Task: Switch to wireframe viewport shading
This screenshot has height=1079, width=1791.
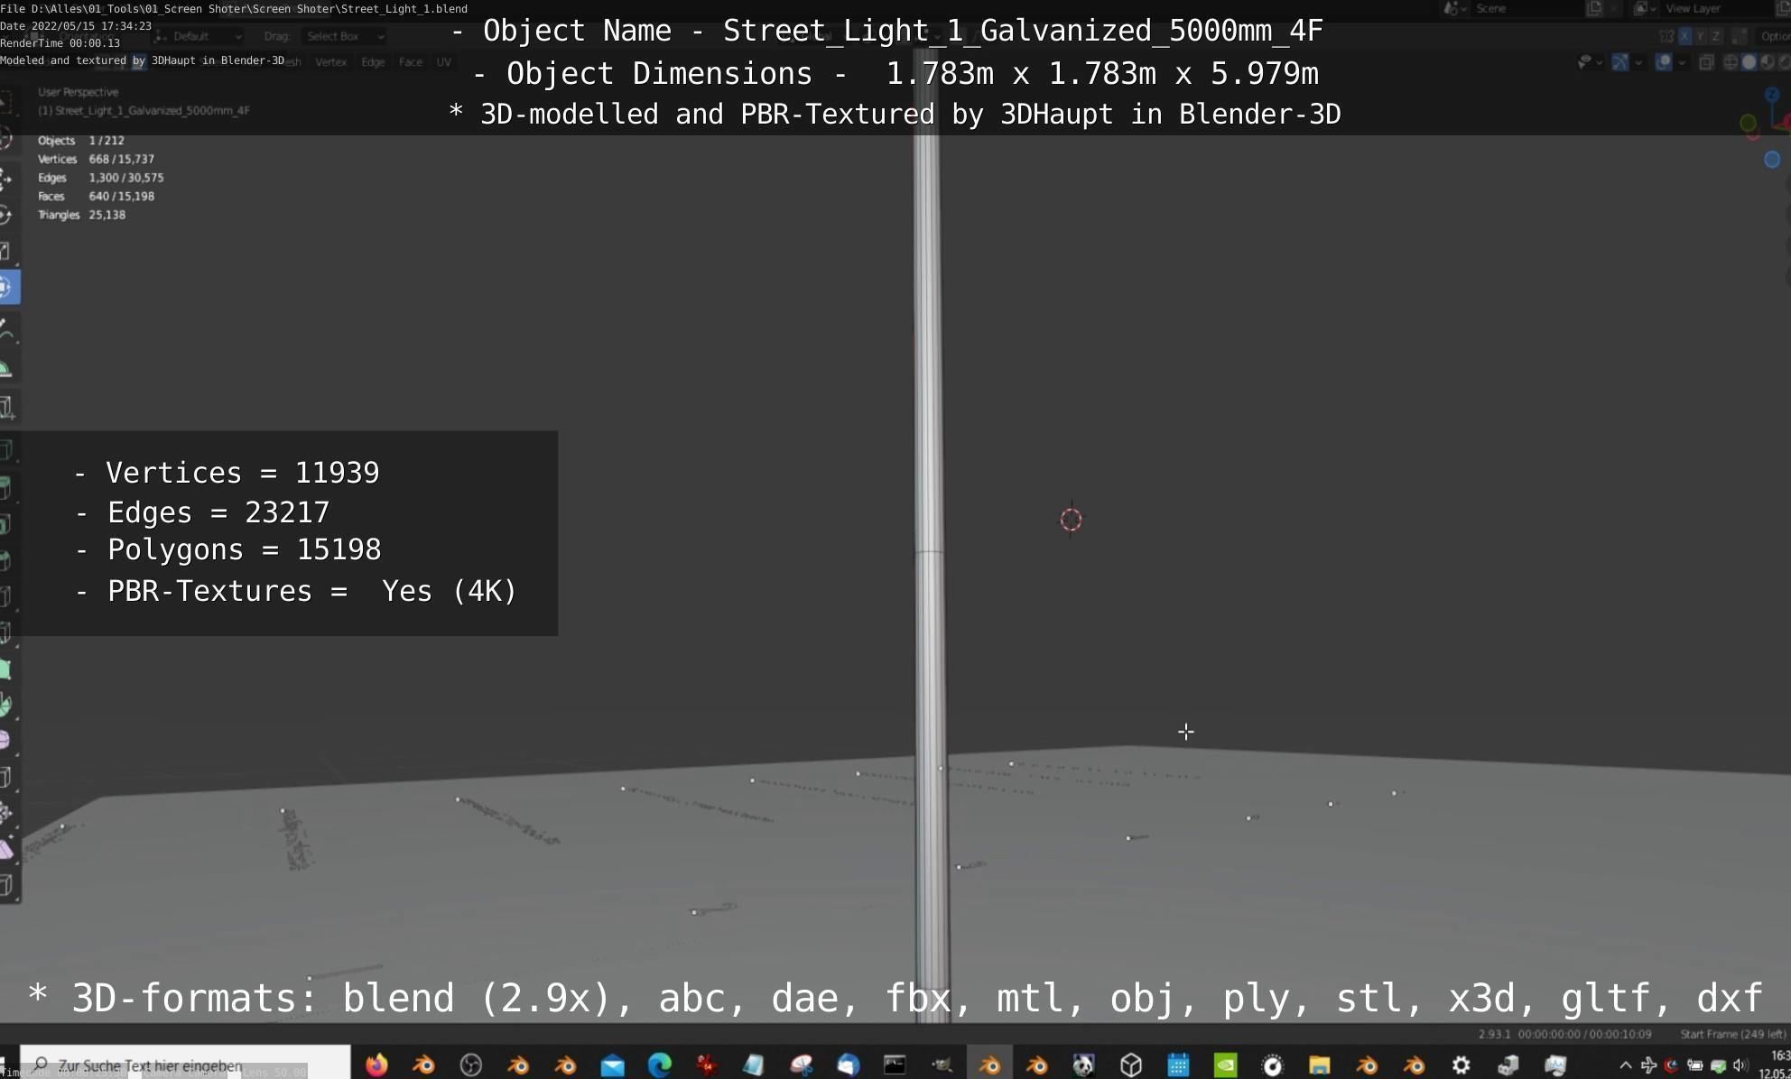Action: (x=1731, y=62)
